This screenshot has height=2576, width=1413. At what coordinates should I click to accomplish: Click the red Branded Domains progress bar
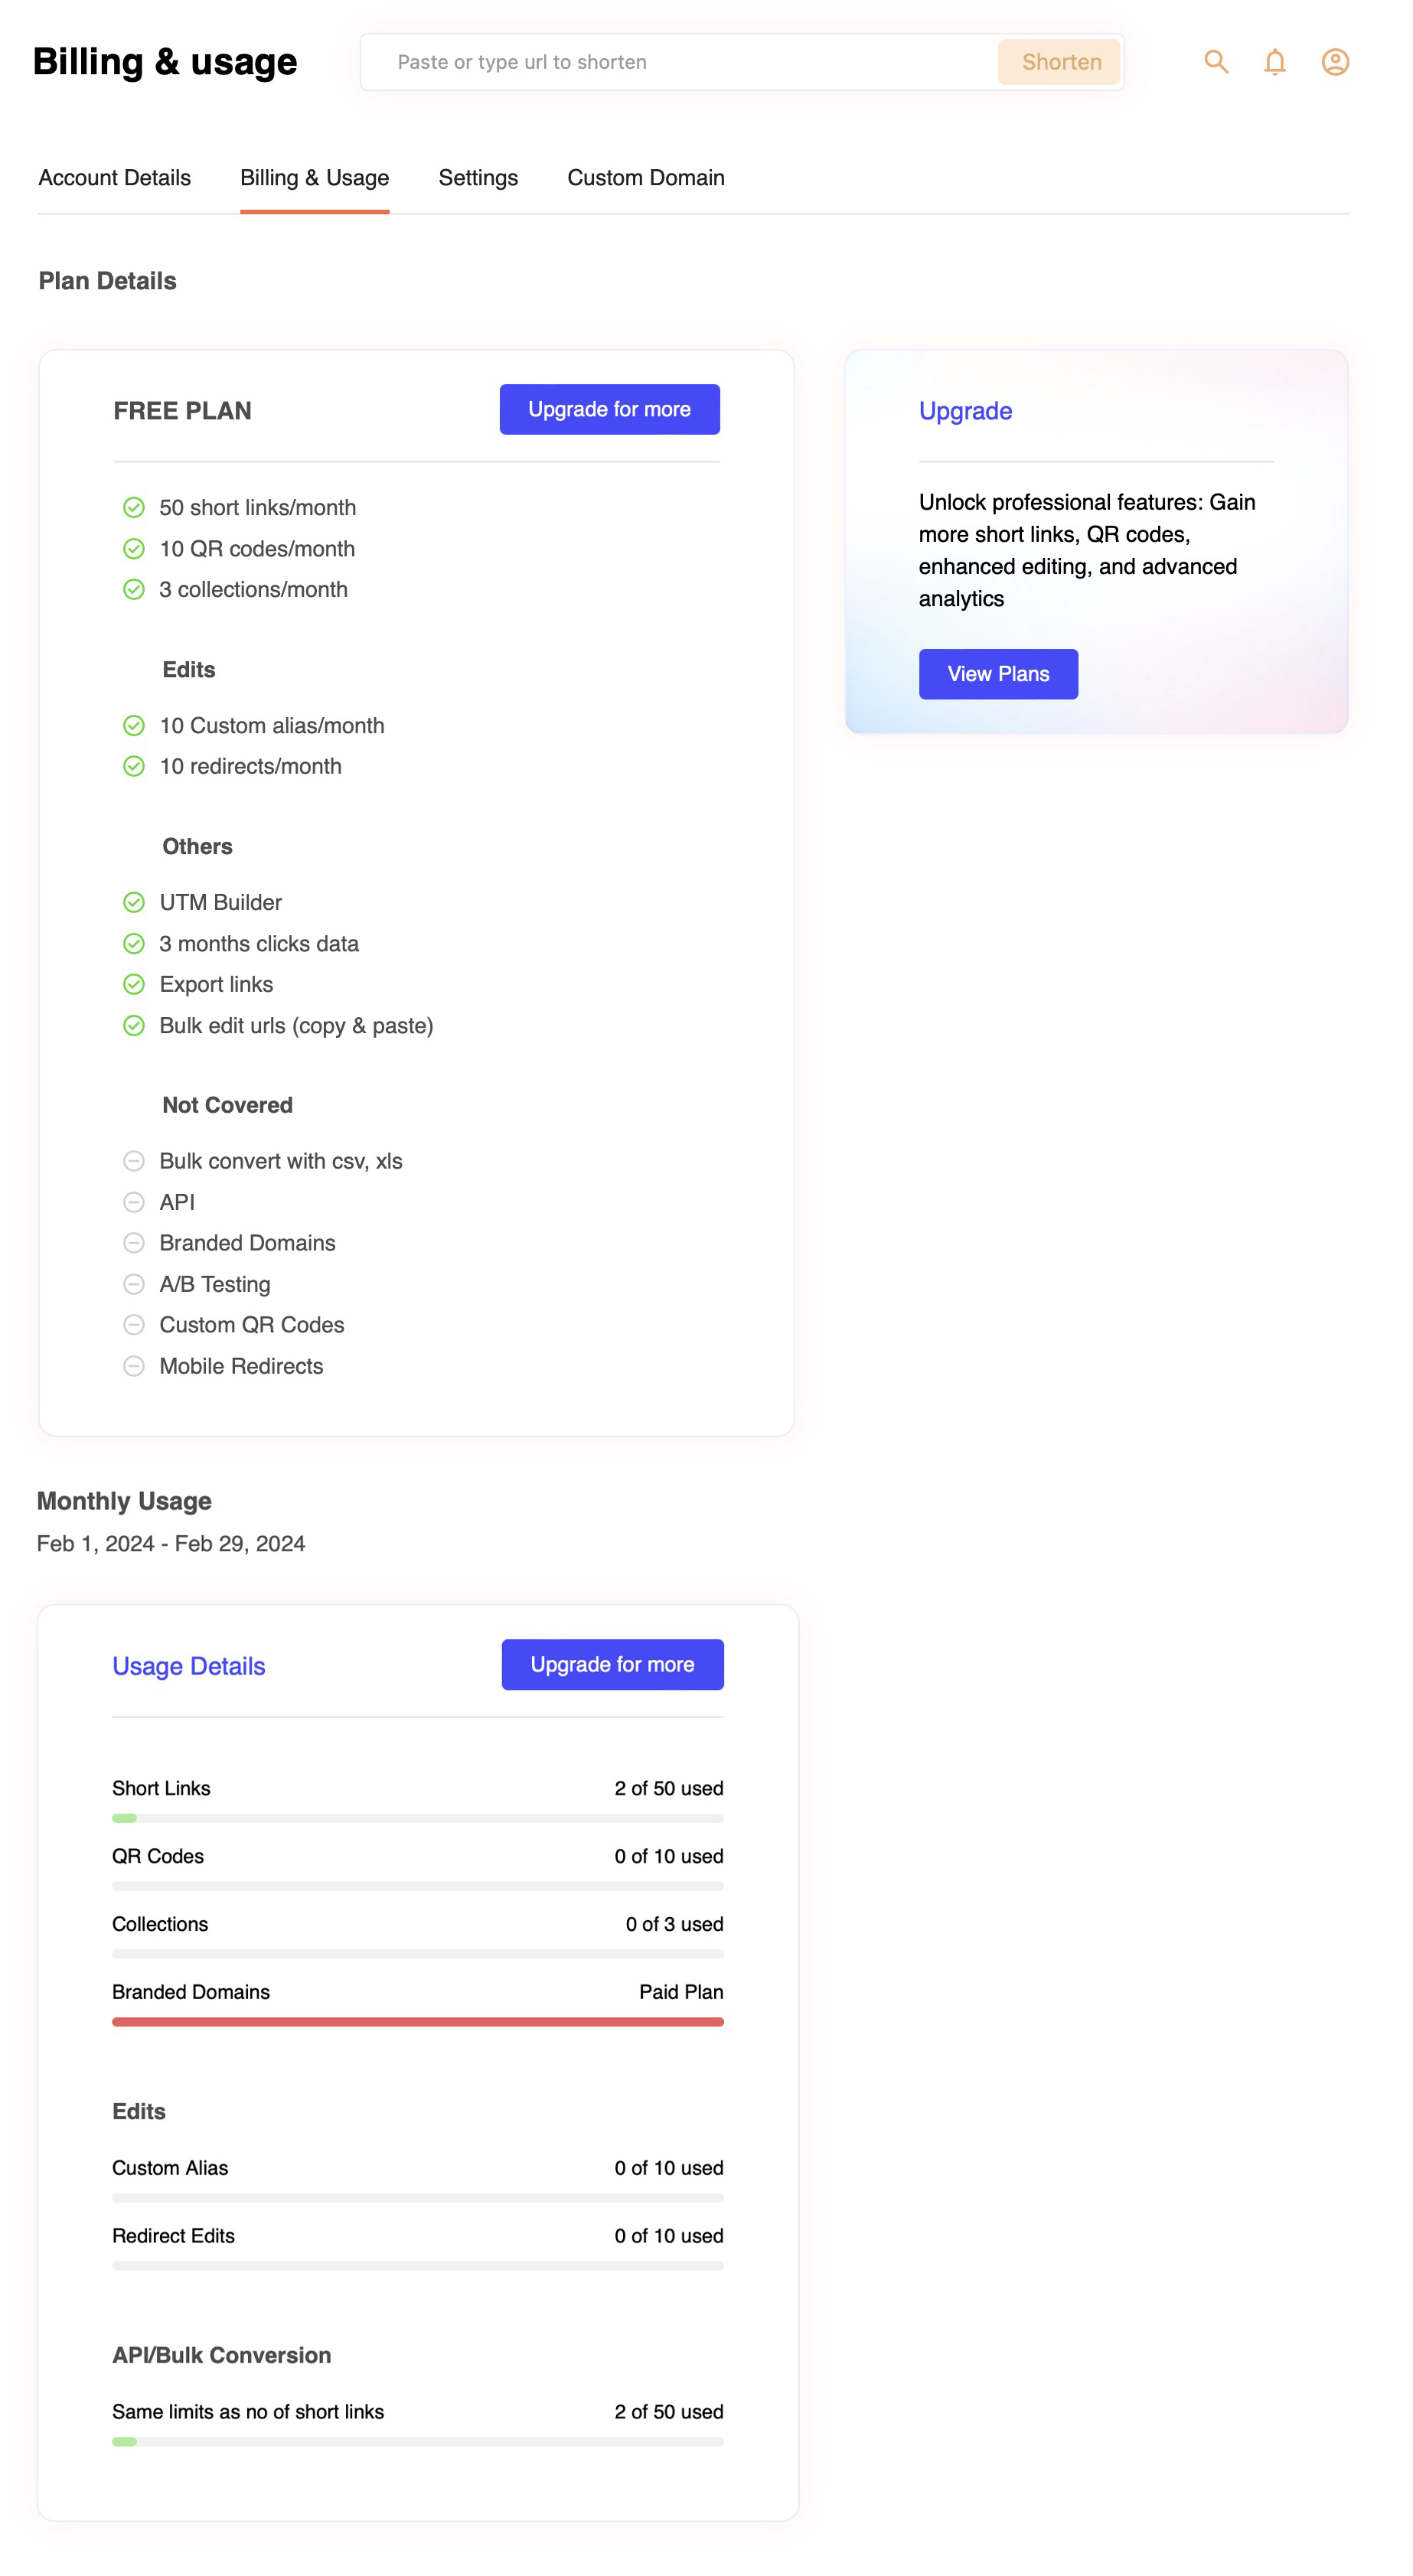[418, 2022]
